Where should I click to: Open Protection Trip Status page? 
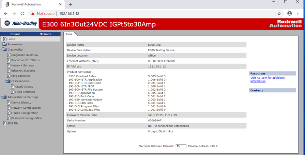pos(25,60)
